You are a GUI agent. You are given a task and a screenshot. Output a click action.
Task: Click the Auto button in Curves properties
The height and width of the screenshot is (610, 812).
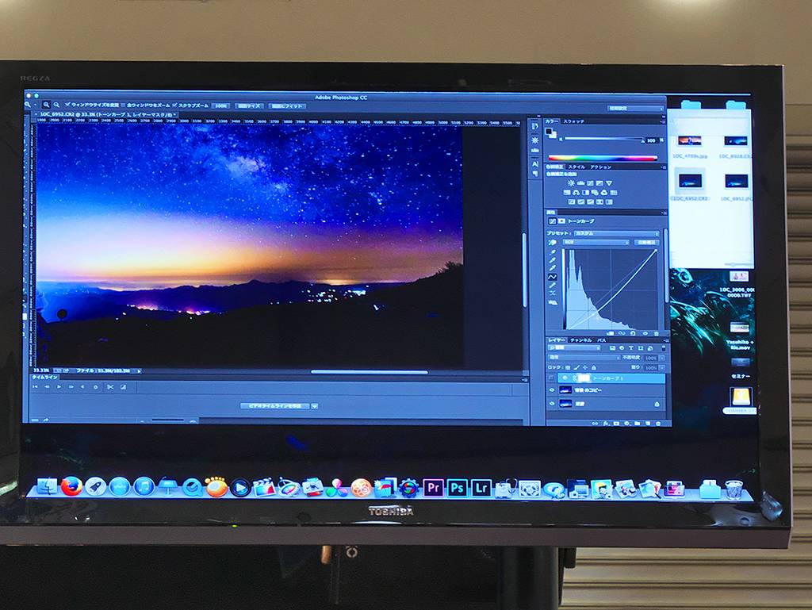(647, 243)
